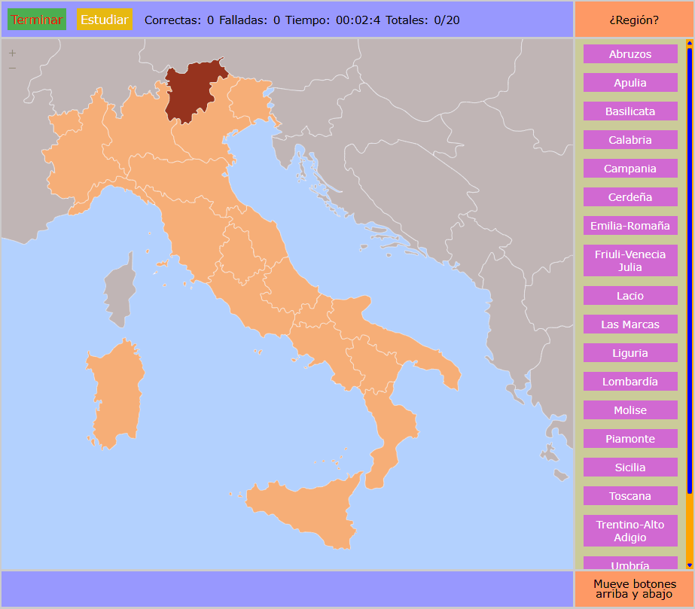Select Campania in the region list
Image resolution: width=695 pixels, height=609 pixels.
[x=630, y=168]
